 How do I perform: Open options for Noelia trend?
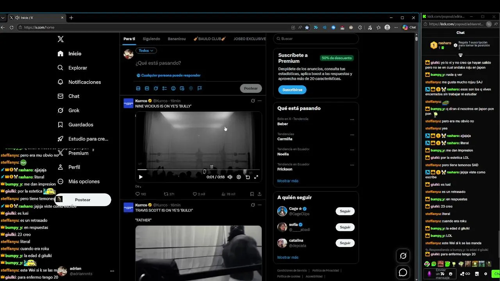click(x=352, y=150)
